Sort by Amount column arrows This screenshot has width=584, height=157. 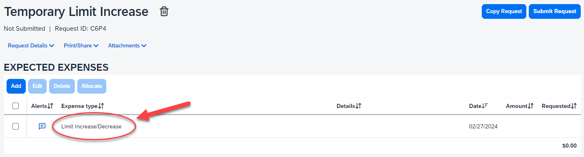point(530,106)
